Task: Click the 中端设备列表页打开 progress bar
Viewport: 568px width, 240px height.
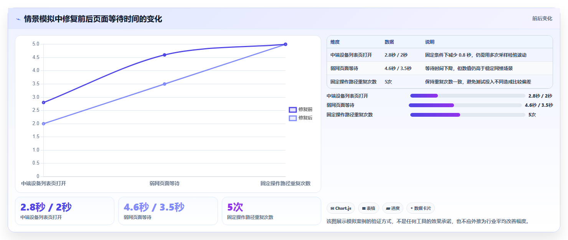Action: [467, 96]
